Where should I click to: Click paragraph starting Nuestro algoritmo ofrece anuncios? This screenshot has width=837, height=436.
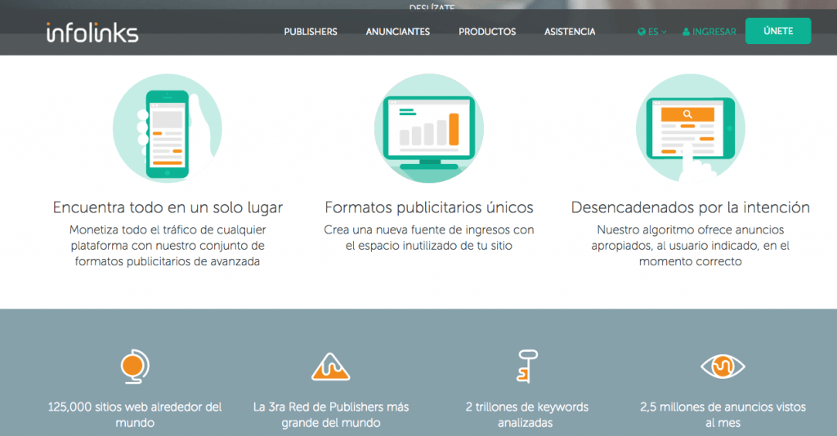point(691,246)
